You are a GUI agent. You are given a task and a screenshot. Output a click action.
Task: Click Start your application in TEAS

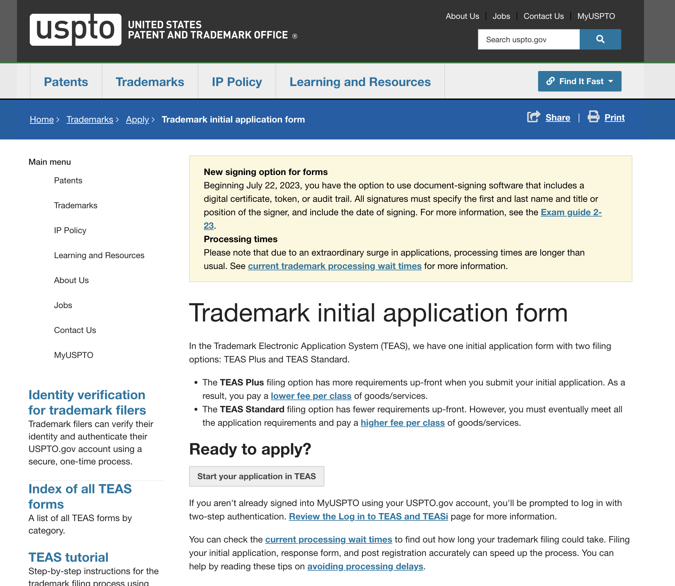[257, 476]
